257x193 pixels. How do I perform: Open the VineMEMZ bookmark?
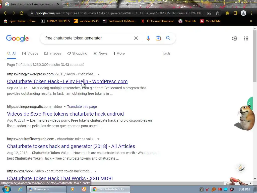211,21
